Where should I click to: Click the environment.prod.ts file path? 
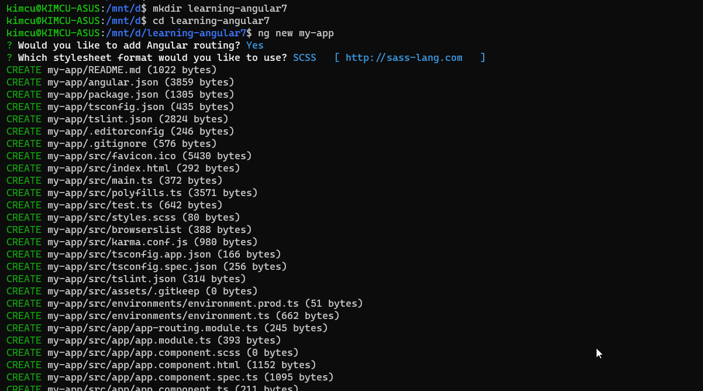point(173,303)
